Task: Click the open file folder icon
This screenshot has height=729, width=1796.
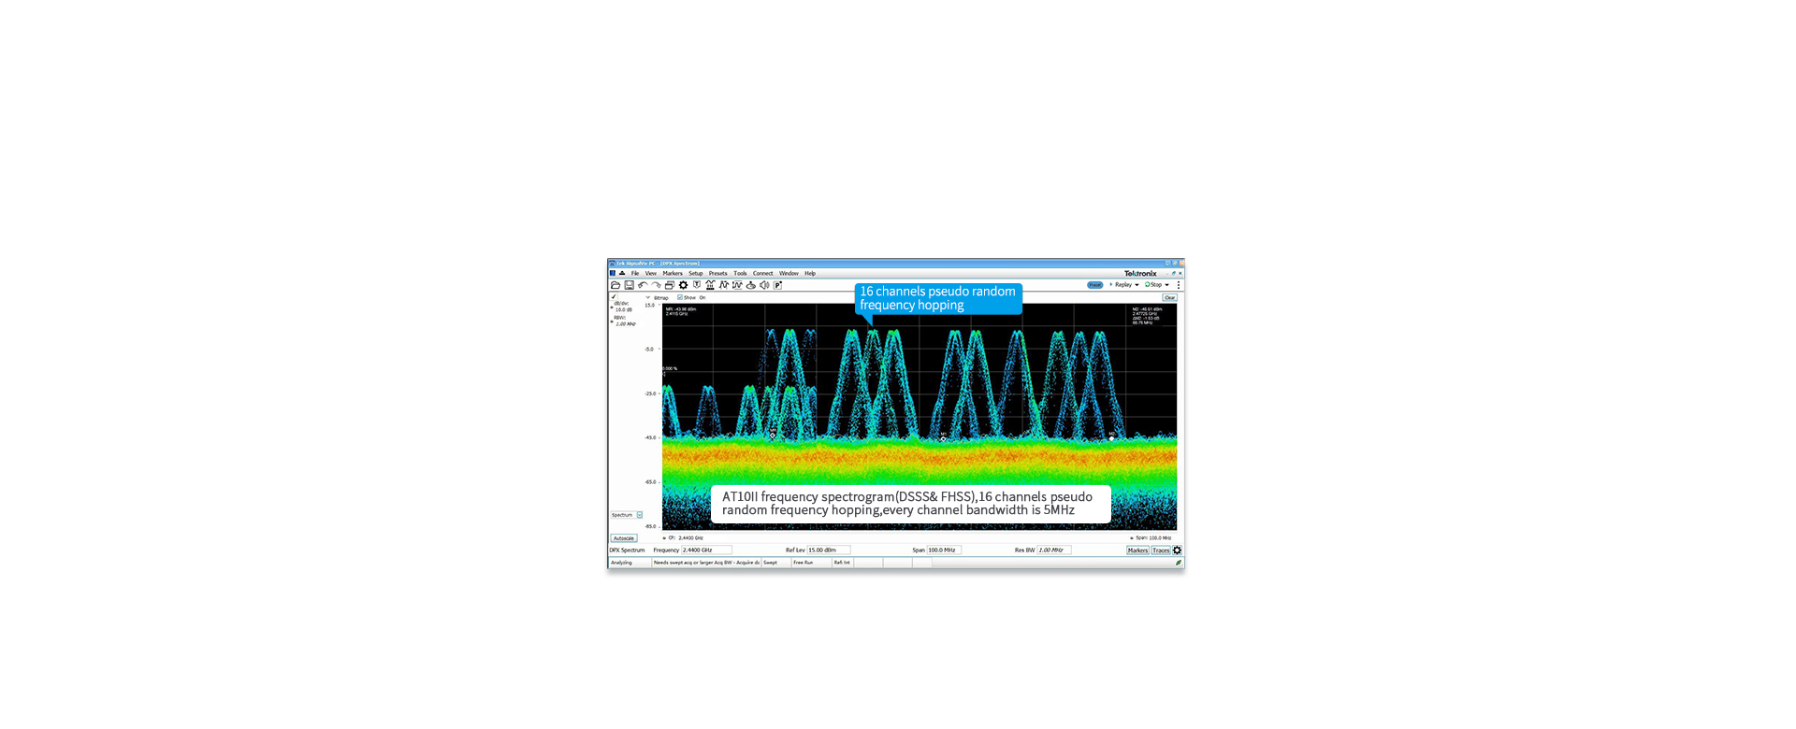Action: coord(616,285)
